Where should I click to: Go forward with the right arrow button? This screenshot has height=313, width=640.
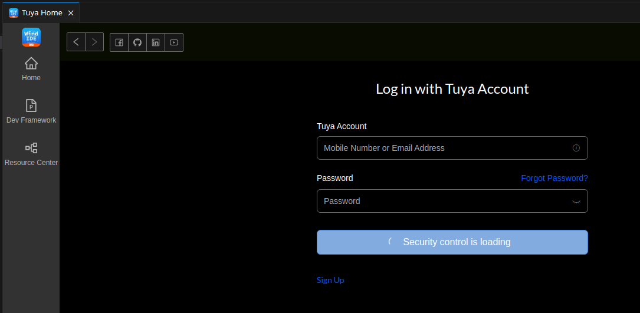[x=94, y=42]
